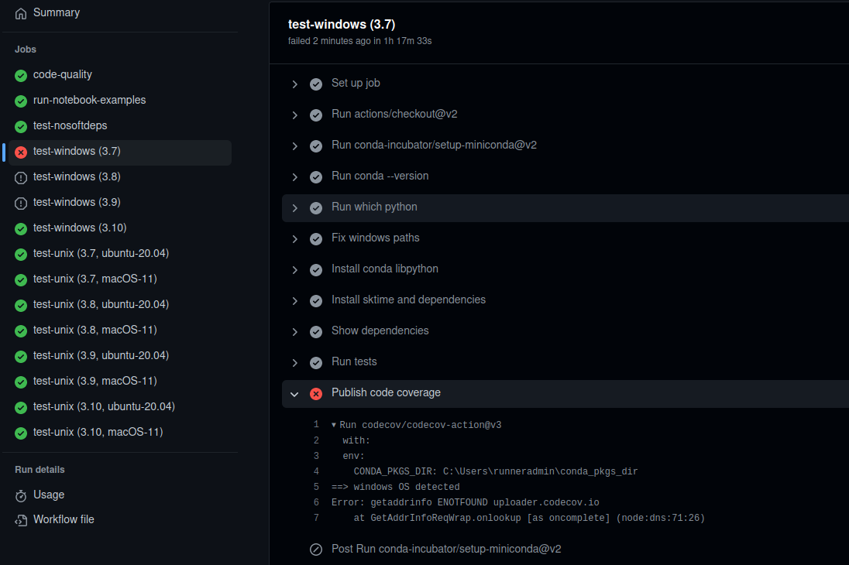
Task: Click the stopwatch icon next to Usage
Action: [x=21, y=495]
